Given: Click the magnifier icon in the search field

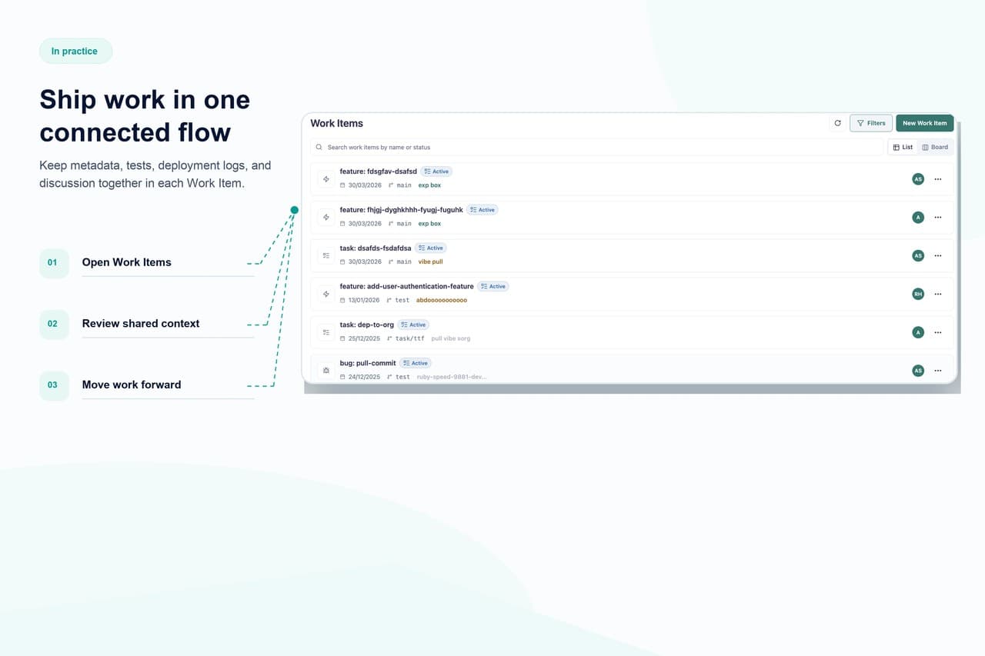Looking at the screenshot, I should coord(319,147).
